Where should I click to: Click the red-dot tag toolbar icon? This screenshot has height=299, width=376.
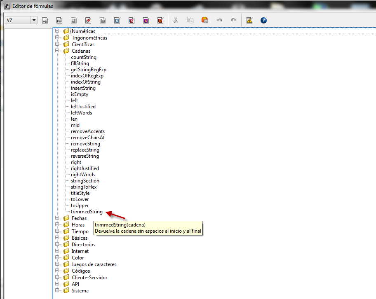pyautogui.click(x=88, y=20)
